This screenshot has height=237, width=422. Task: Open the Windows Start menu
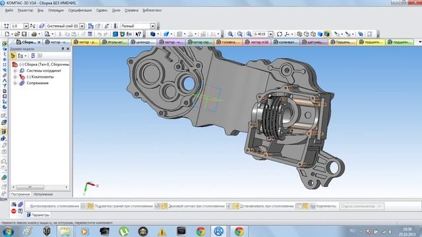coord(8,231)
